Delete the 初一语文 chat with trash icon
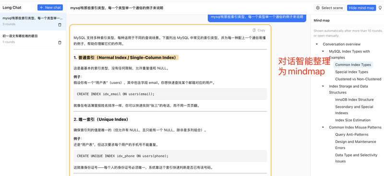This screenshot has height=176, width=384. coord(60,43)
